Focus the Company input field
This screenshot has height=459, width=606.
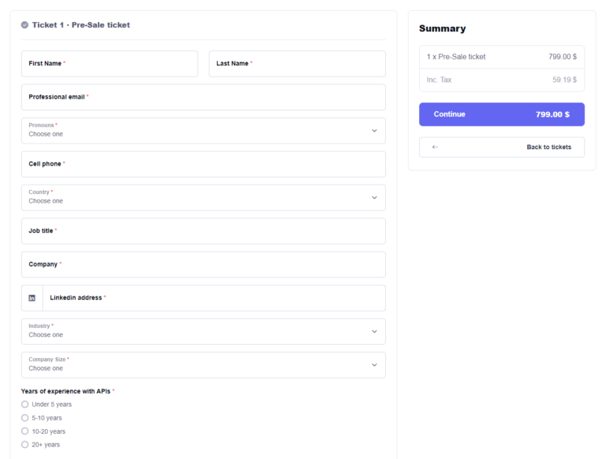click(203, 264)
